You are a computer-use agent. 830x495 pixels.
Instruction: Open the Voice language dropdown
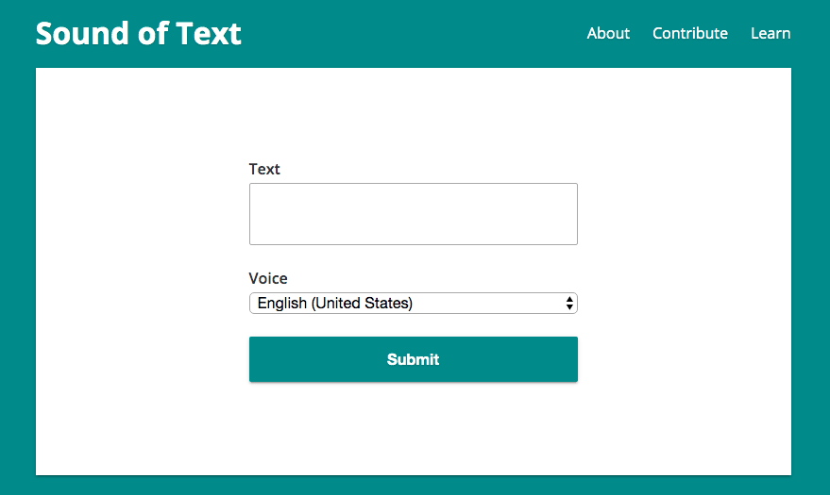414,304
